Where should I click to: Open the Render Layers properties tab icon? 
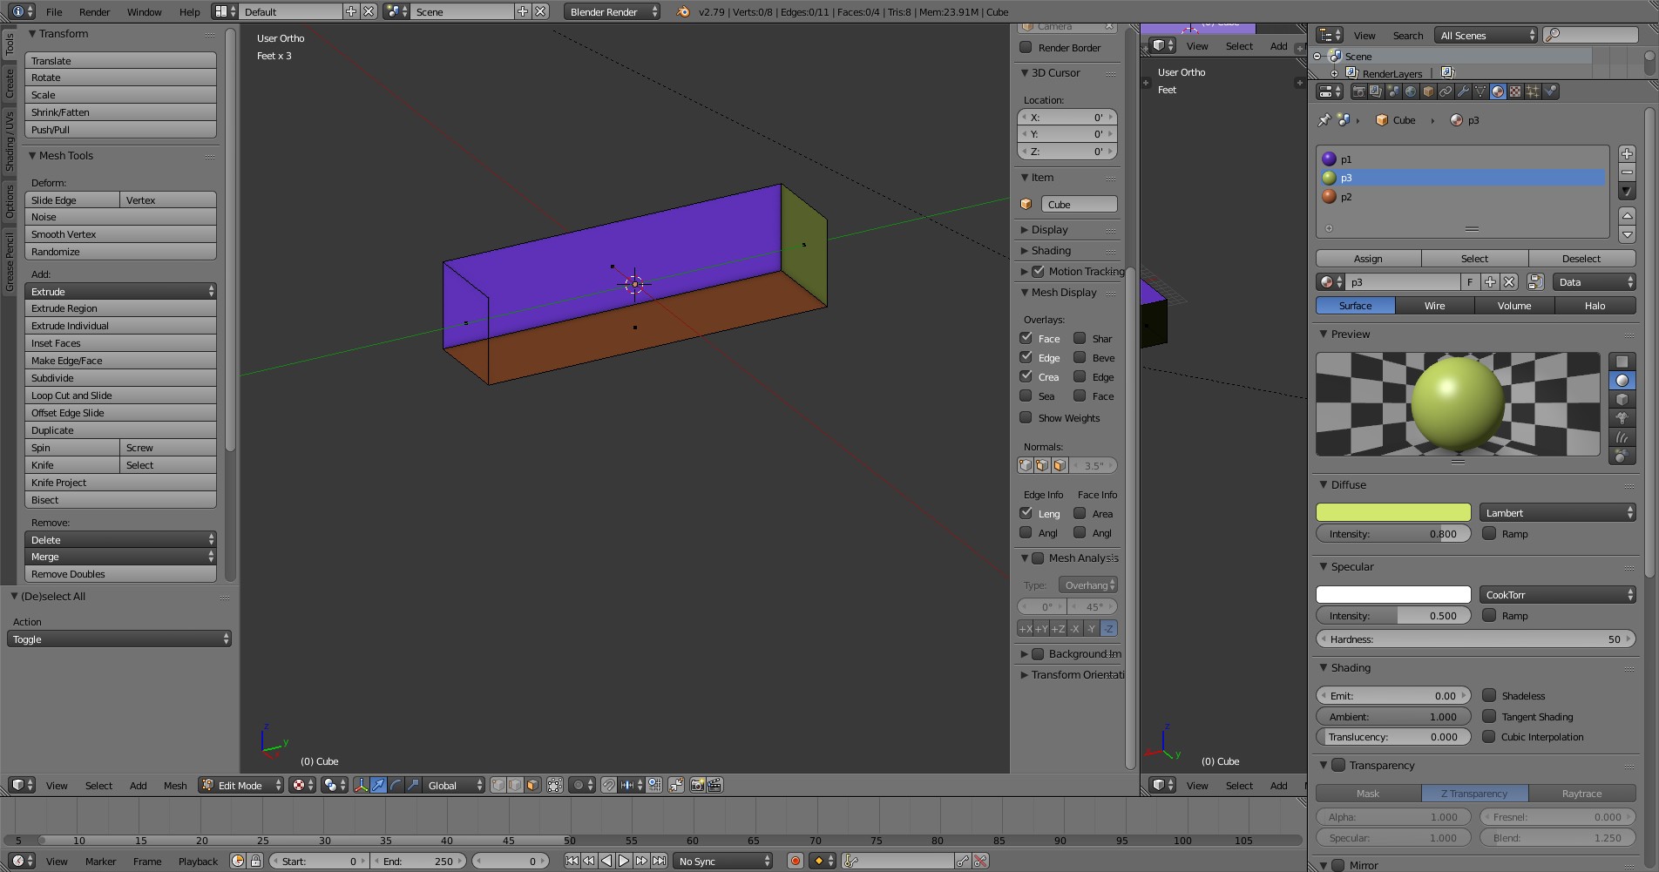1376,91
